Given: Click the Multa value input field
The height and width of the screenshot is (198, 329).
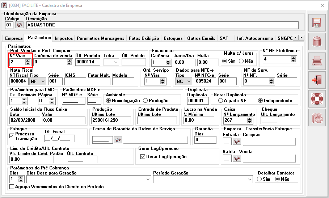Looking at the screenshot, I should [x=208, y=62].
